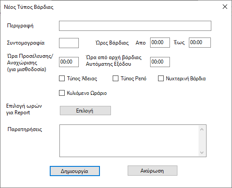
Task: Click the Αυτόματης Εξόδου time field
Action: click(160, 62)
